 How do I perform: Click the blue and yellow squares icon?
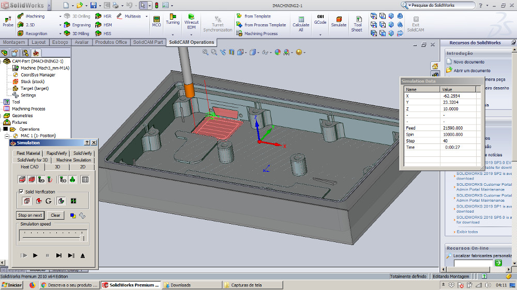click(73, 216)
